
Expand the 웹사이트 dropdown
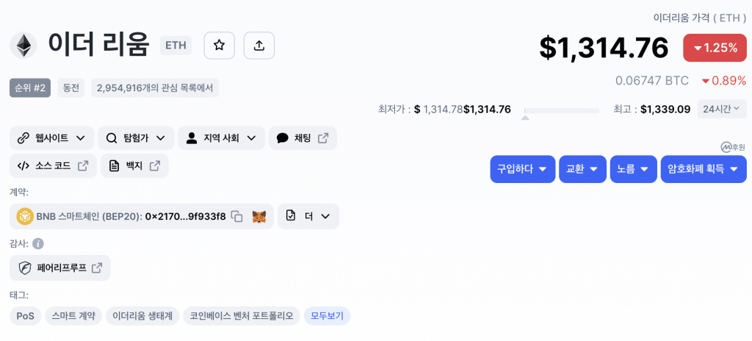(52, 138)
